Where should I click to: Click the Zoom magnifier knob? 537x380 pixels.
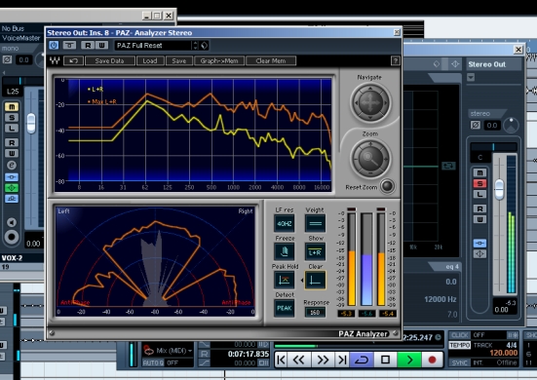[x=370, y=158]
